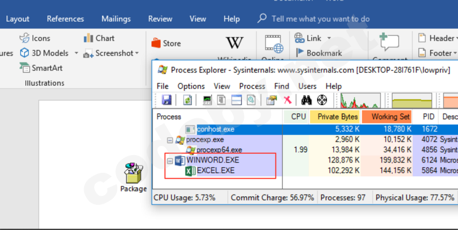Switch to the Word Help ribbon tab
Screen dimensions: 458x230
232,19
